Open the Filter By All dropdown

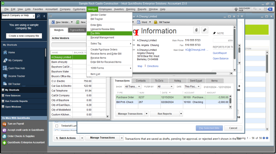[x=165, y=87]
